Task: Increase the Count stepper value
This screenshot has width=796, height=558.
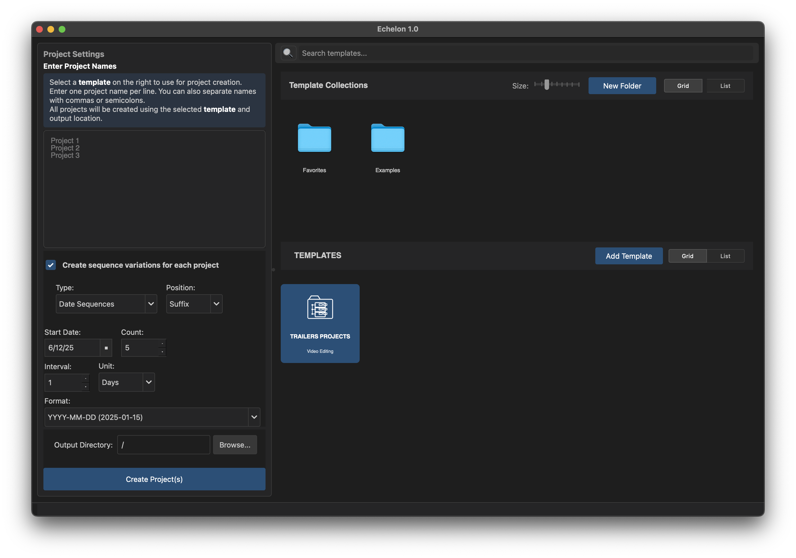Action: click(x=162, y=344)
